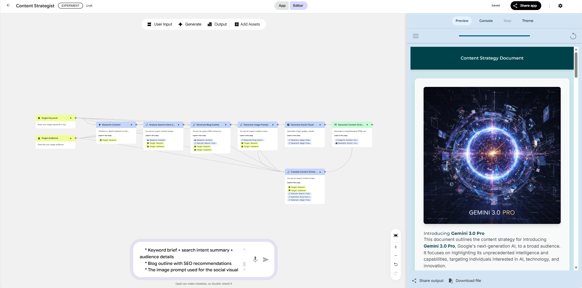Screen dimensions: 582x288
Task: Open the settings gear
Action: tap(560, 6)
